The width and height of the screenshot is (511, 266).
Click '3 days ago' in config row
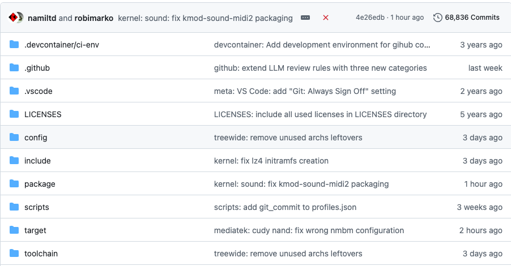[482, 138]
